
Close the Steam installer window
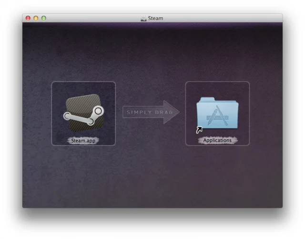tap(28, 18)
